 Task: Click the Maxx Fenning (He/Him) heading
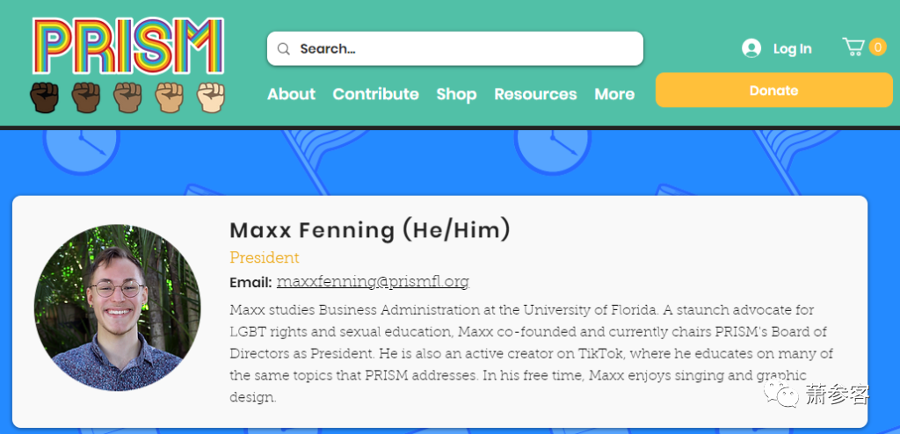370,230
